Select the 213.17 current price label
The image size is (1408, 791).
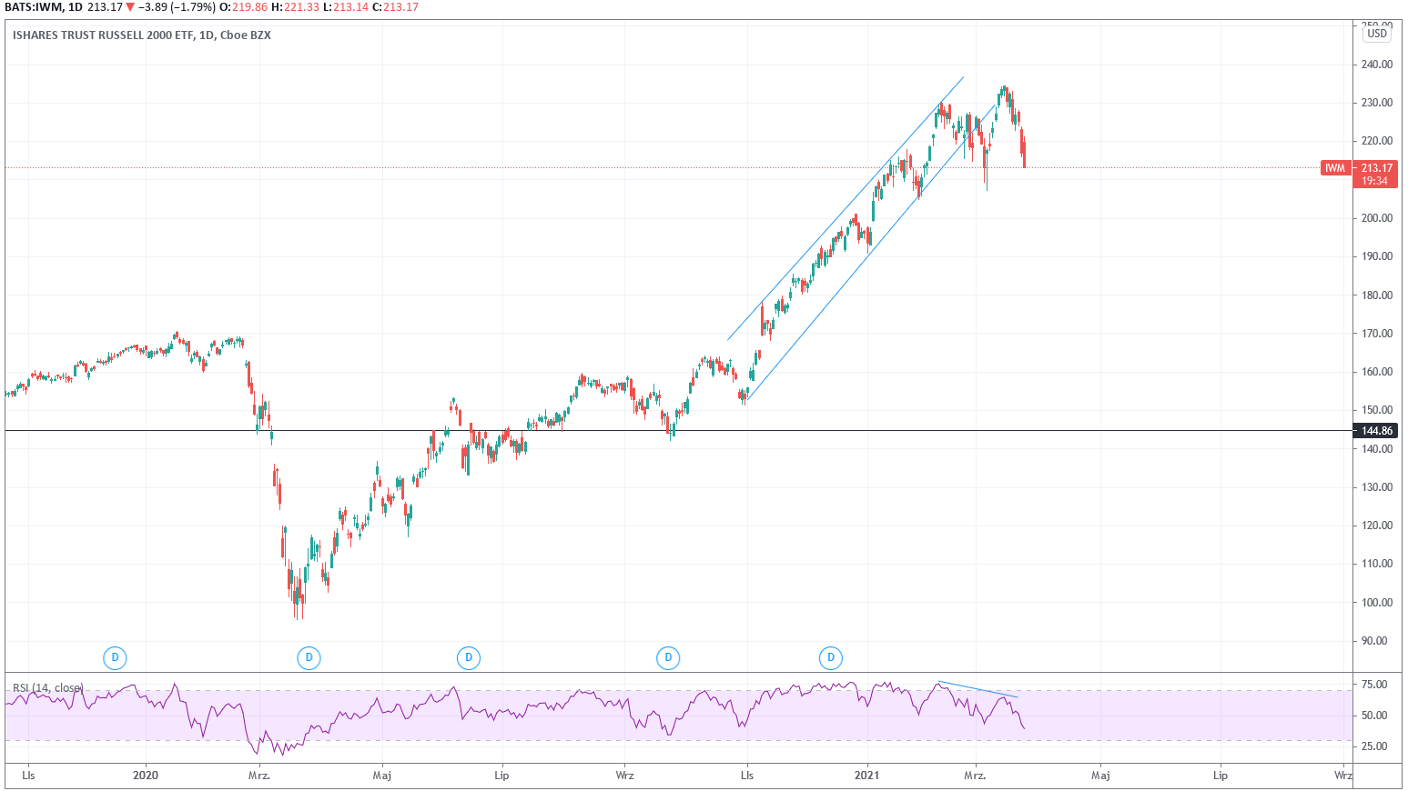pos(1376,168)
